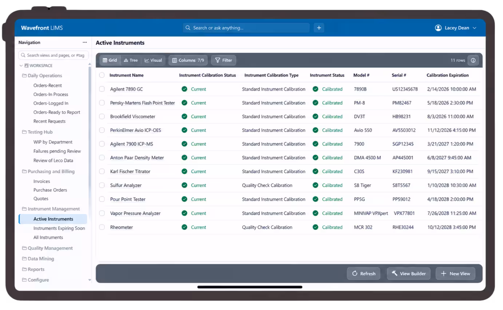
Task: Open the Columns 7/9 chooser
Action: tap(188, 60)
